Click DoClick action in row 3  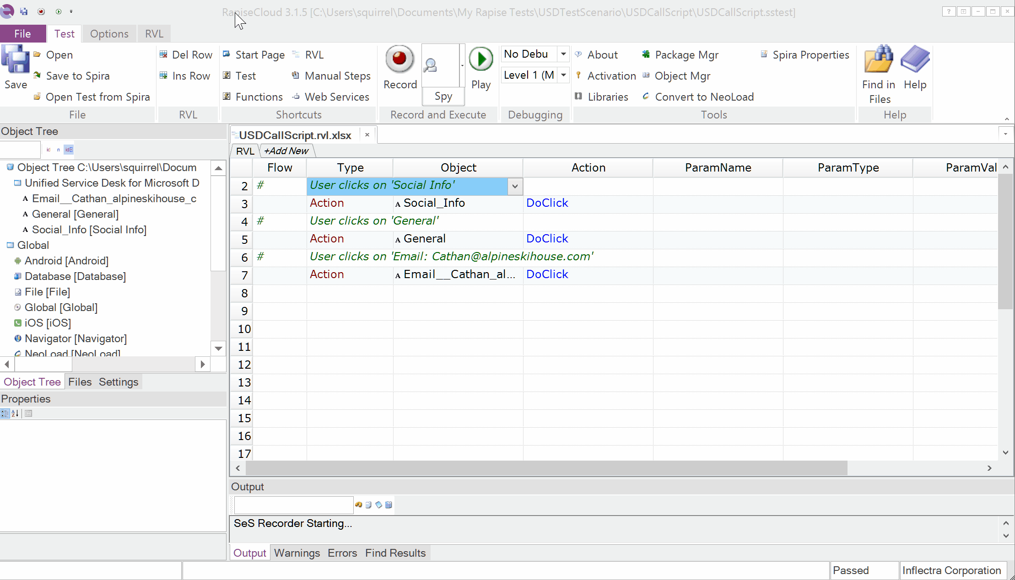[x=547, y=203]
